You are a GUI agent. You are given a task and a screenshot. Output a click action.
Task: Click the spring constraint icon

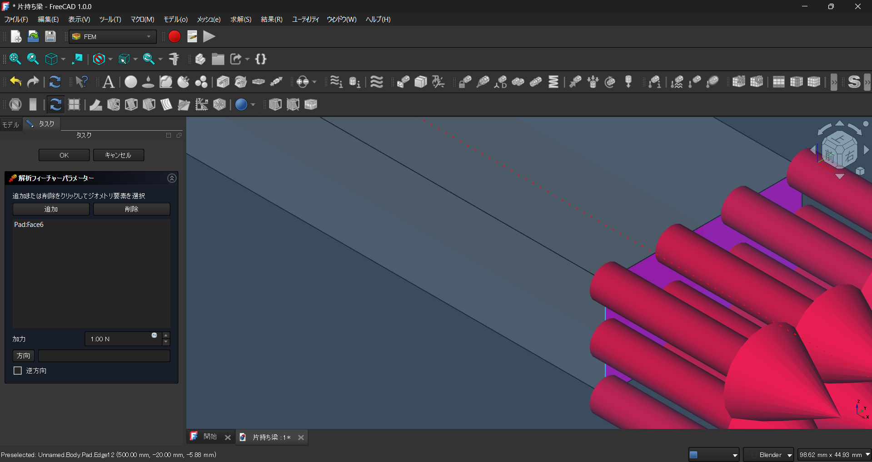tap(553, 82)
